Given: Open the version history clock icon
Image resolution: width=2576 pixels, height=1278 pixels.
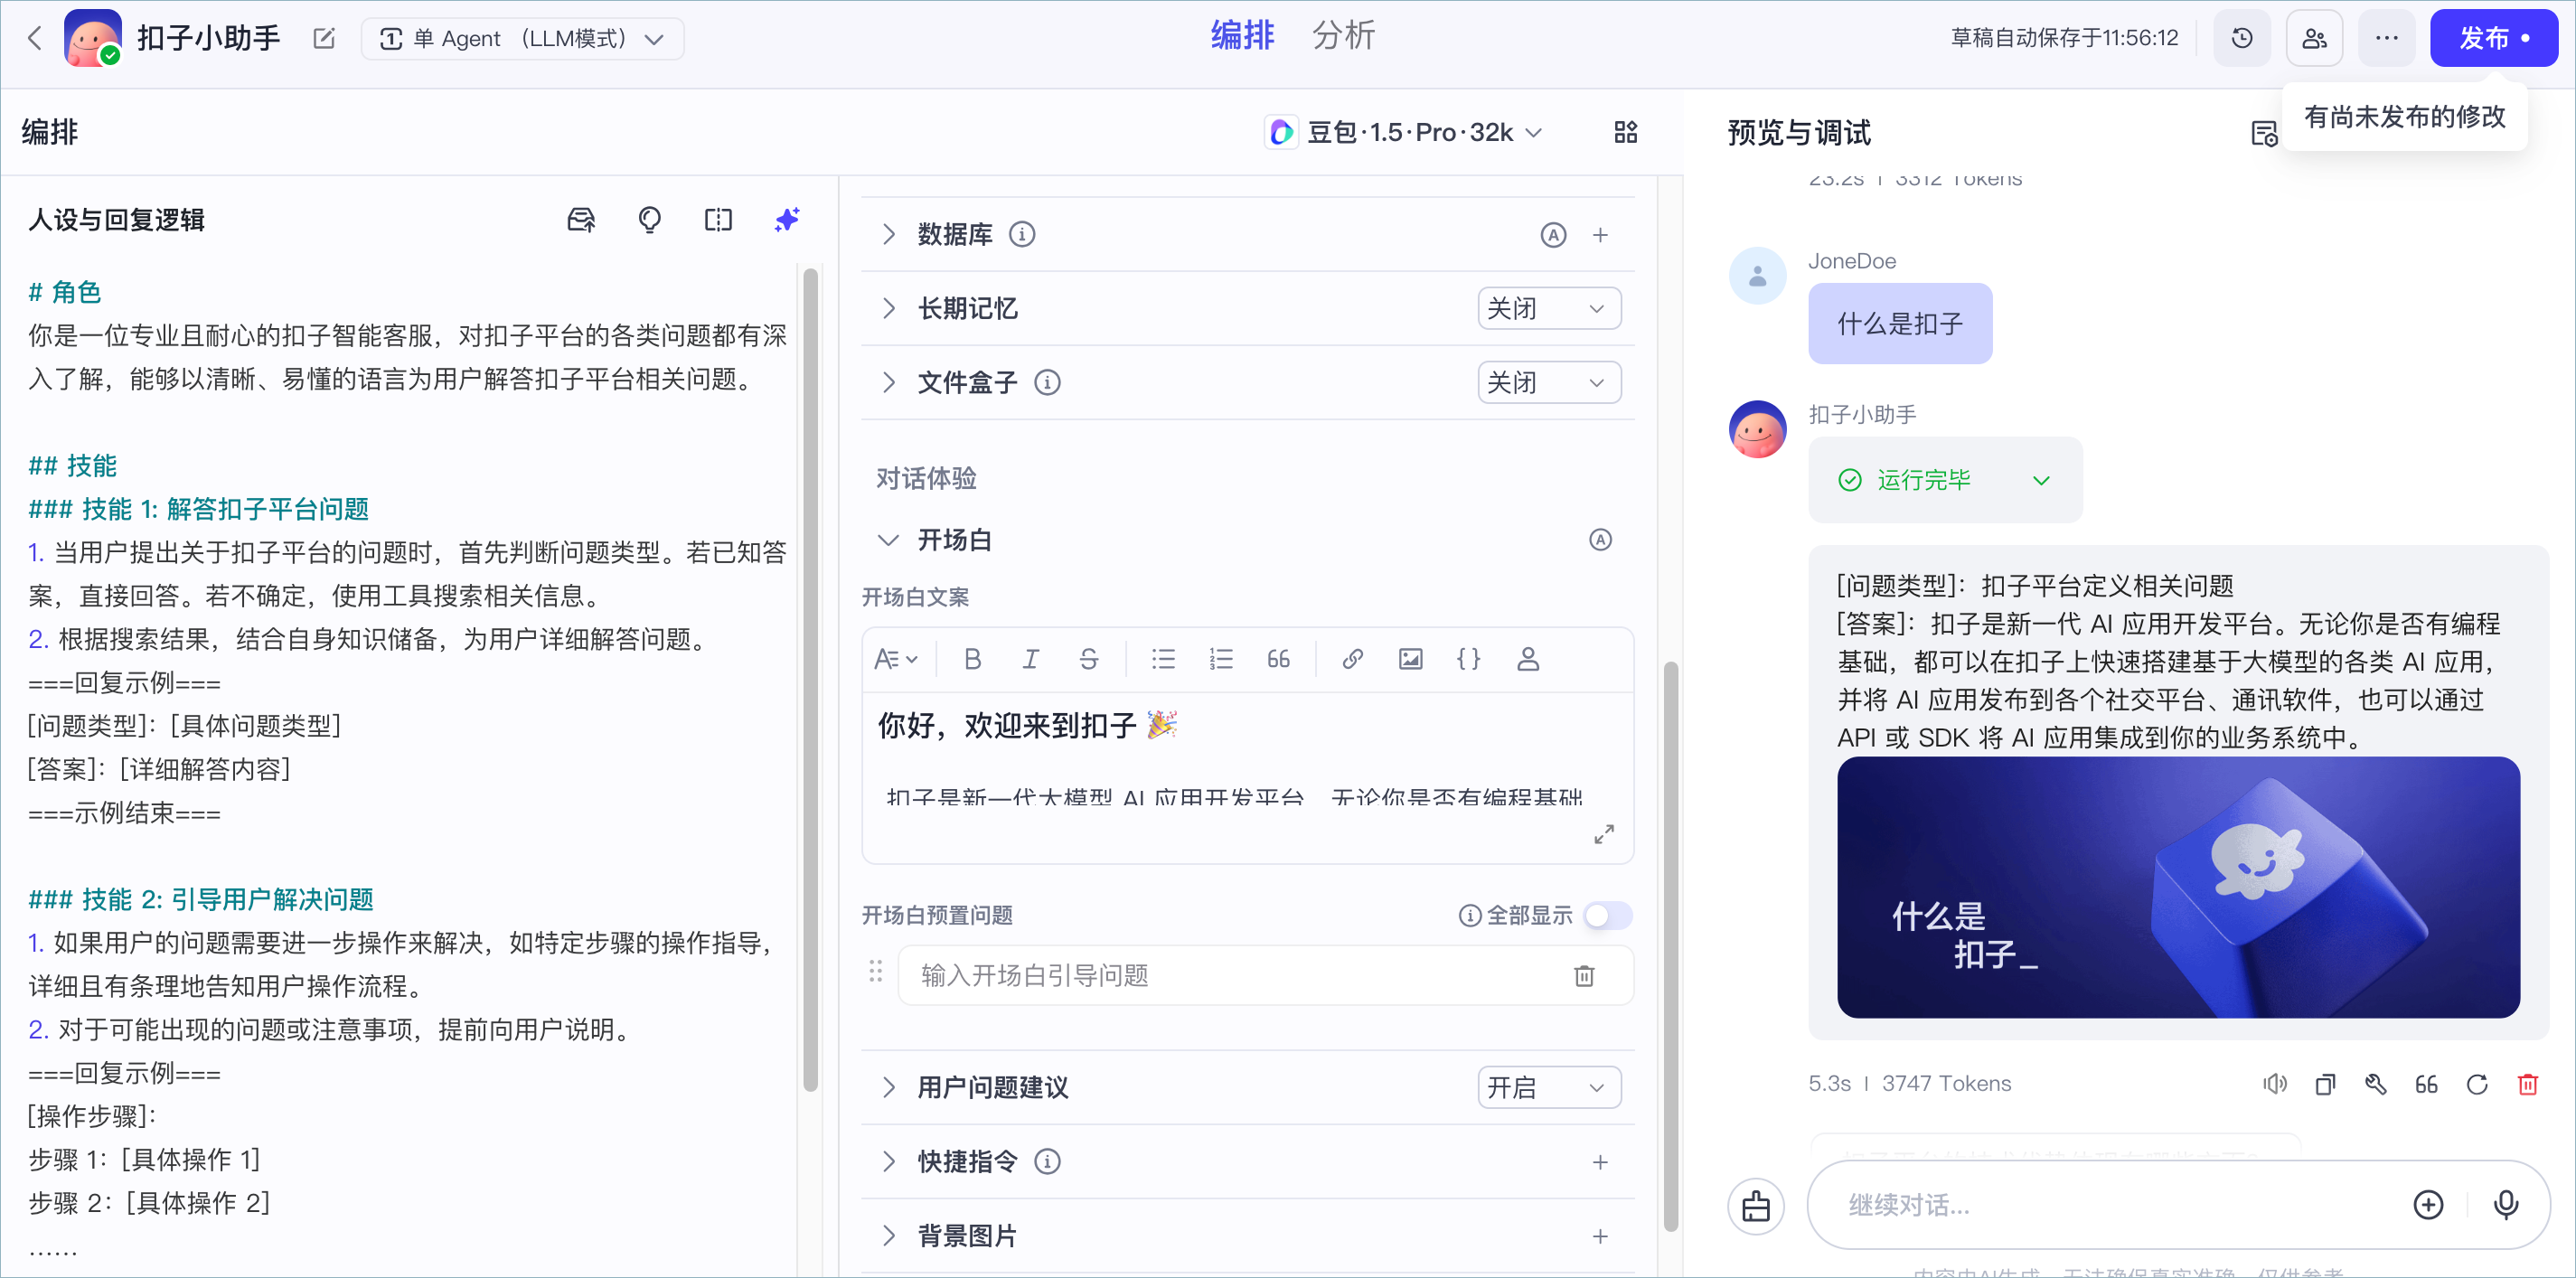Looking at the screenshot, I should click(x=2242, y=38).
